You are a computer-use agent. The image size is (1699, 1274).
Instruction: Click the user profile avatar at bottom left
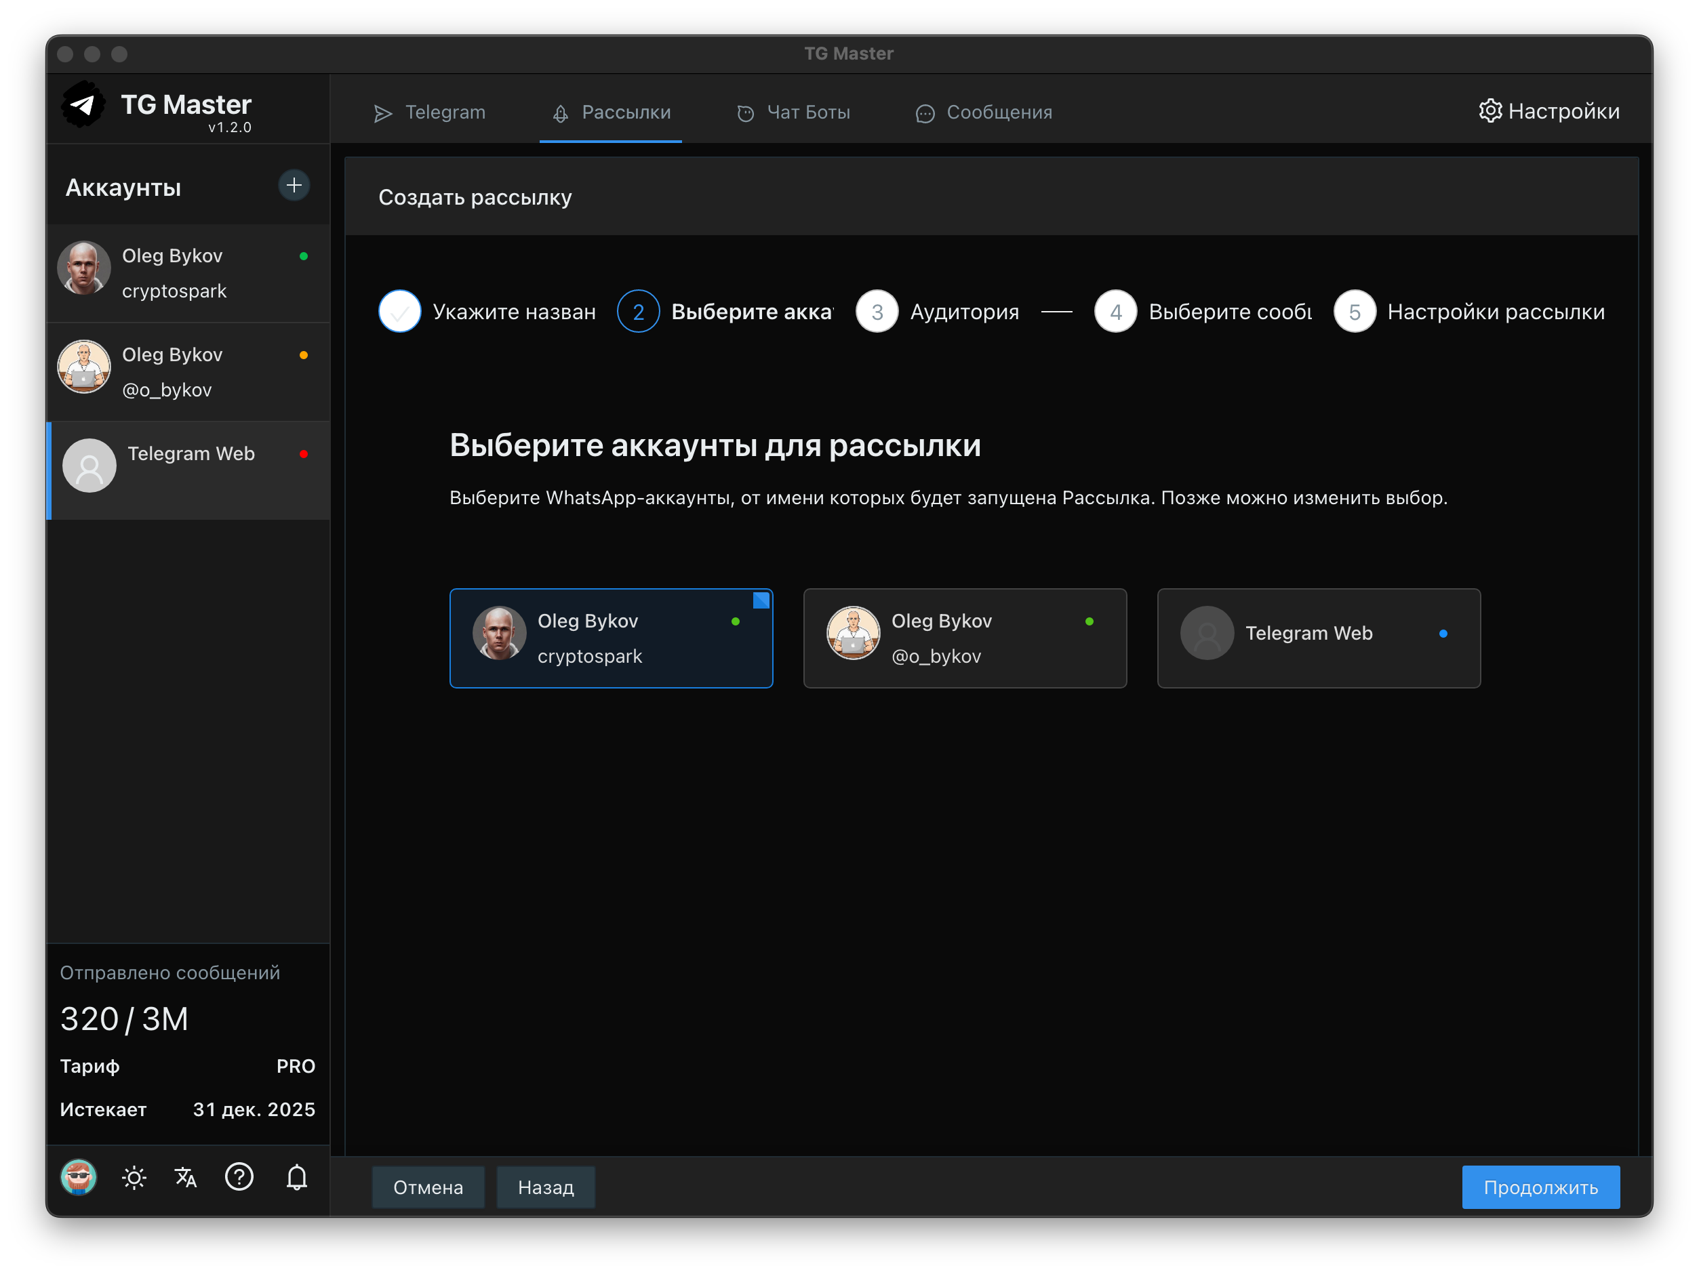[79, 1177]
